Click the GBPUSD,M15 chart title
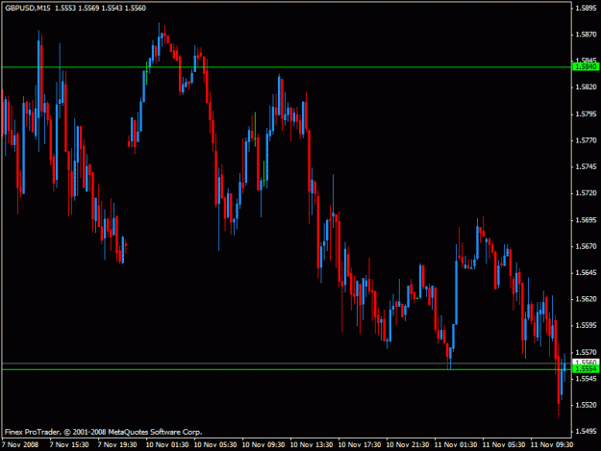 tap(28, 8)
